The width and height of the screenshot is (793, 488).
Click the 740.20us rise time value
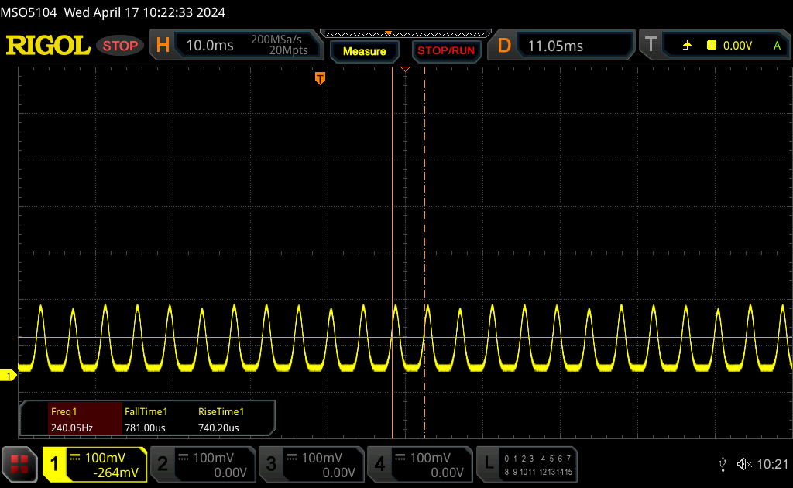218,428
